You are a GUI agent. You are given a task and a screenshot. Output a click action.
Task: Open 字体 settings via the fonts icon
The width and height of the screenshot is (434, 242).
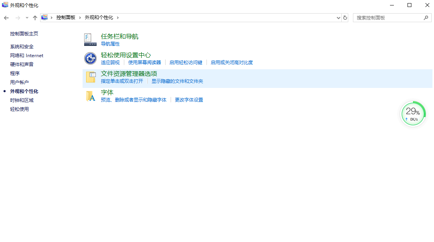click(90, 95)
